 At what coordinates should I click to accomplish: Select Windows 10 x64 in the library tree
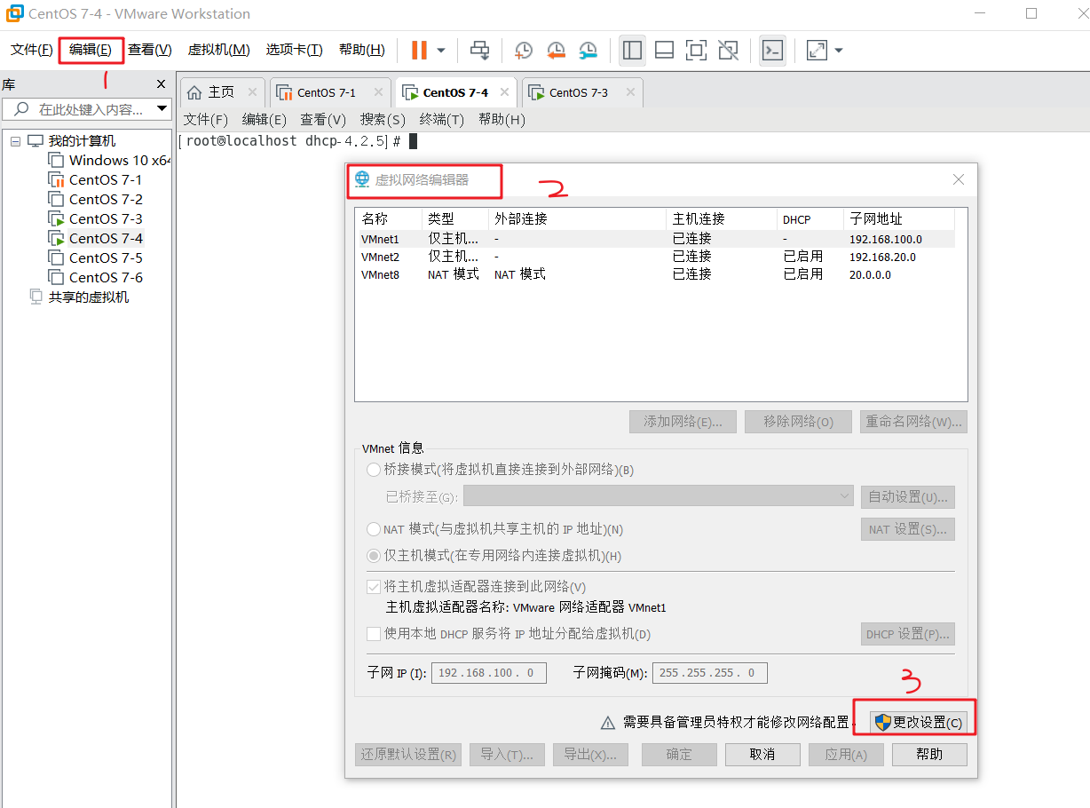pyautogui.click(x=109, y=161)
